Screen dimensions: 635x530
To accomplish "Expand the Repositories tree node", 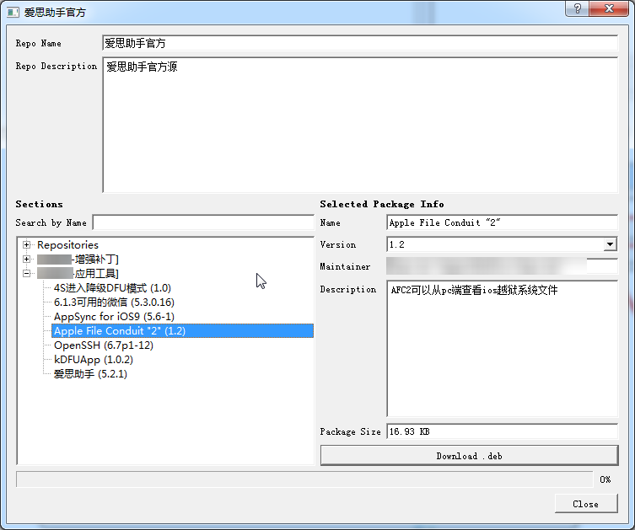I will pos(27,244).
